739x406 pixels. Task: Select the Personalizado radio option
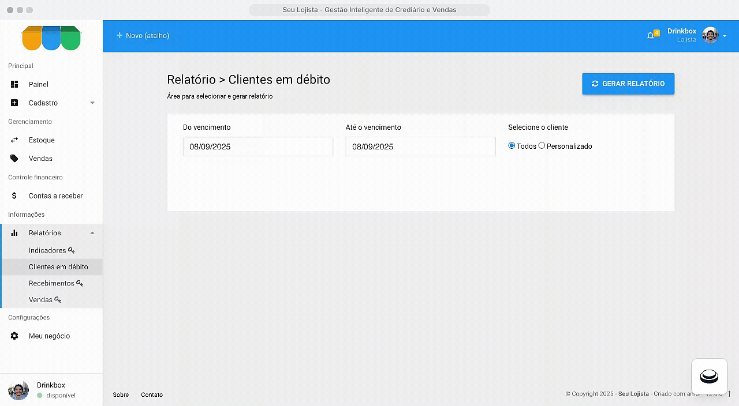coord(542,146)
